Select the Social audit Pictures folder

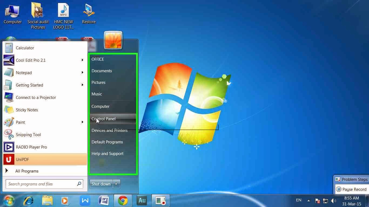[38, 16]
